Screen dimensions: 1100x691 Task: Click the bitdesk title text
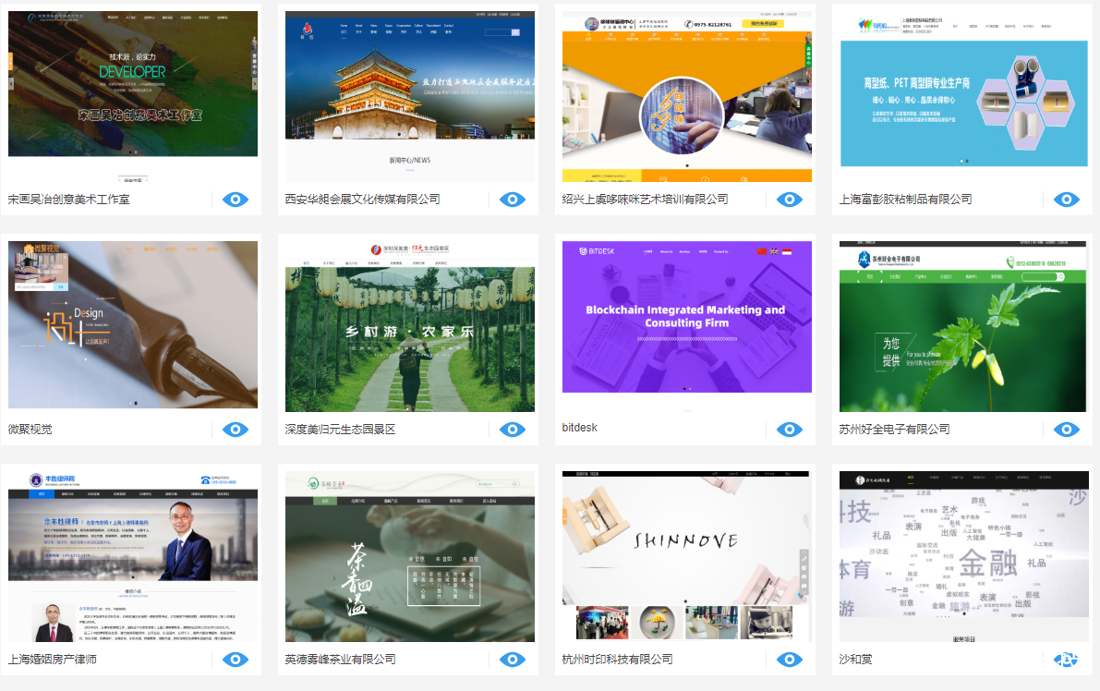point(580,428)
